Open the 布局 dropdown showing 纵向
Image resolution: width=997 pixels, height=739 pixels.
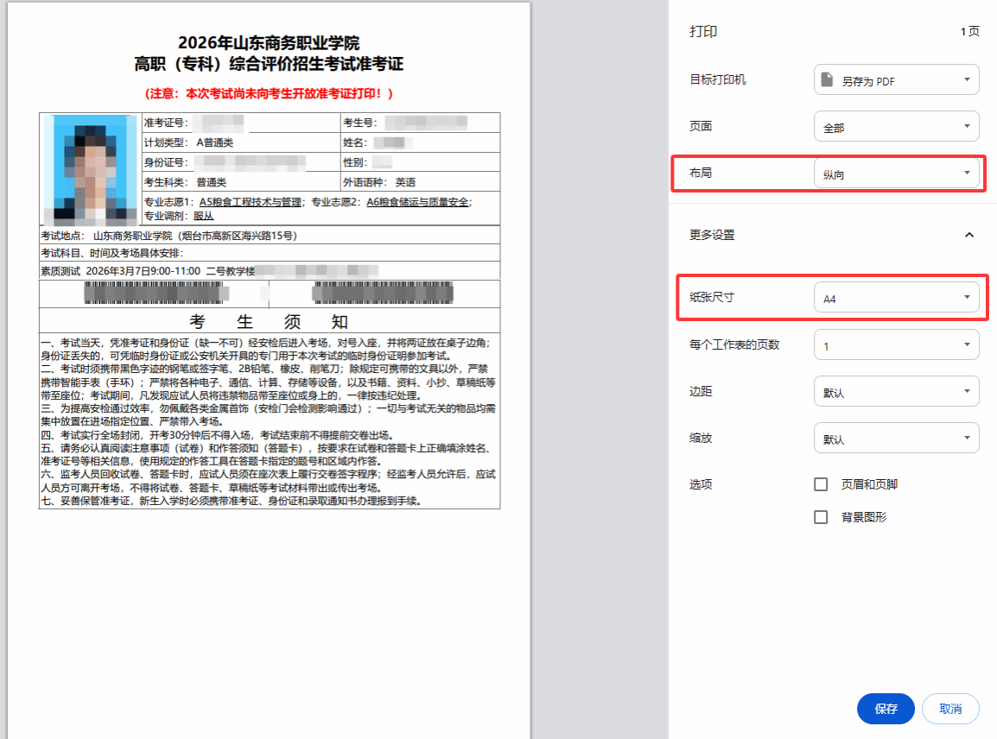click(x=896, y=174)
